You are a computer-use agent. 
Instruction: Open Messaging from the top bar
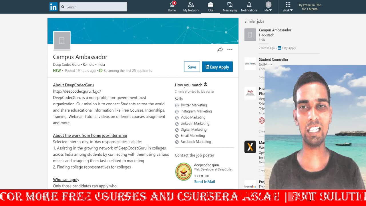pyautogui.click(x=230, y=7)
